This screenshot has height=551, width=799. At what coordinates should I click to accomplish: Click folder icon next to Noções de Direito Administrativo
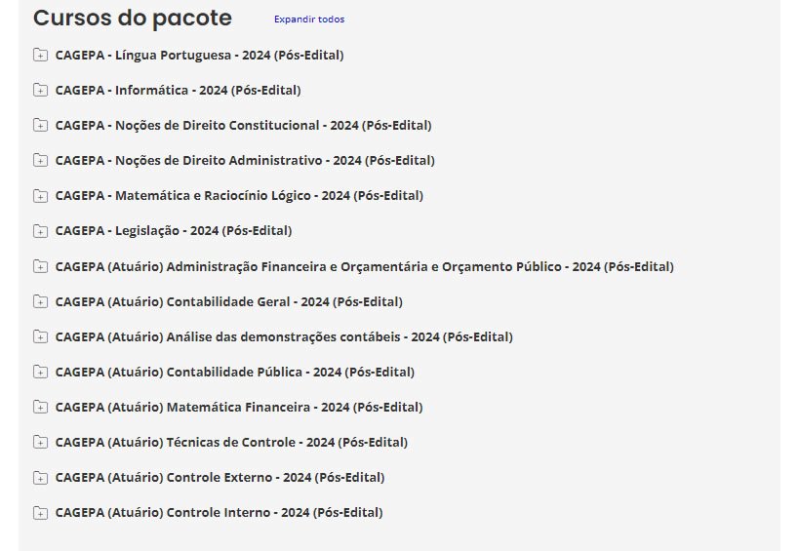click(x=40, y=161)
